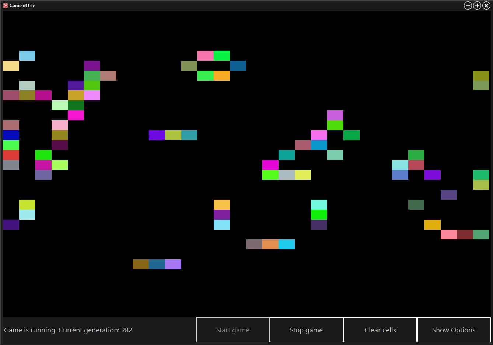Click the generation counter status text
The width and height of the screenshot is (493, 345).
[68, 330]
